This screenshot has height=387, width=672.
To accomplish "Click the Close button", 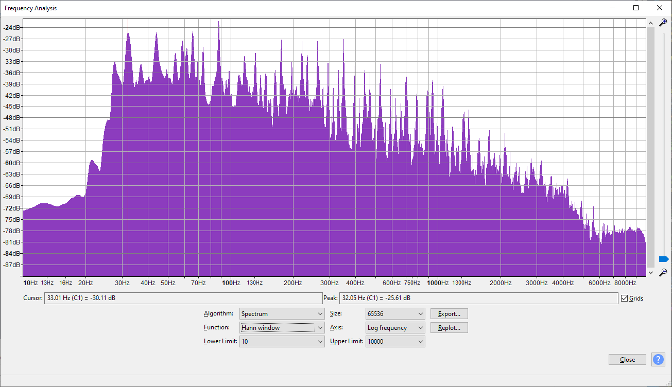I will coord(627,360).
